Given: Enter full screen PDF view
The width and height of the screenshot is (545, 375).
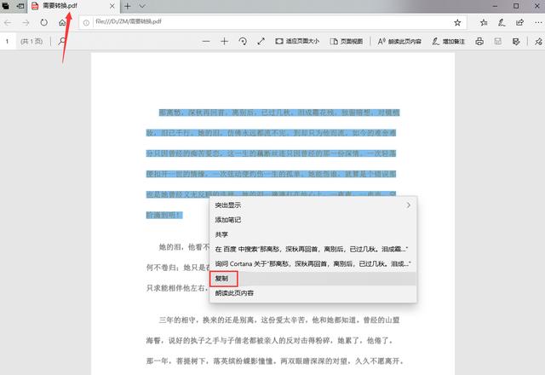Looking at the screenshot, I should pyautogui.click(x=261, y=42).
